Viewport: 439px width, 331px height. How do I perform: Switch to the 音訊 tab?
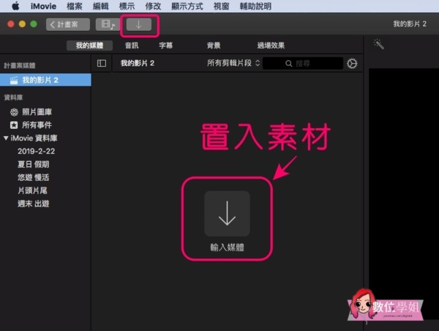click(132, 45)
